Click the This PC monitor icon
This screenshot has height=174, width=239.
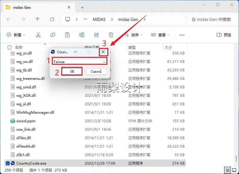click(68, 19)
